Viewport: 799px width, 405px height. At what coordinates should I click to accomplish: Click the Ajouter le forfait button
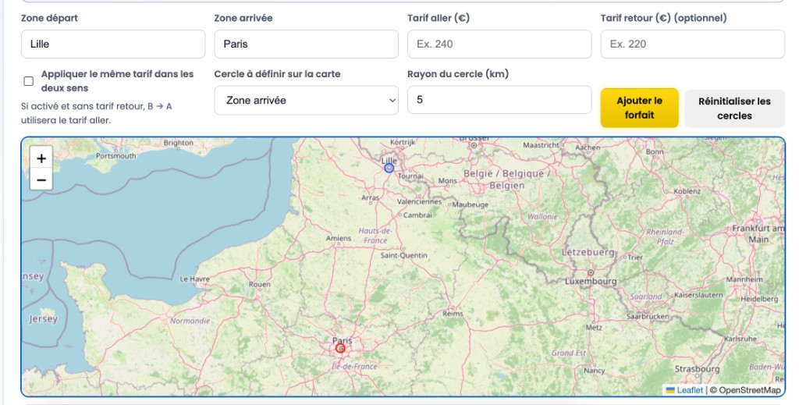coord(640,108)
